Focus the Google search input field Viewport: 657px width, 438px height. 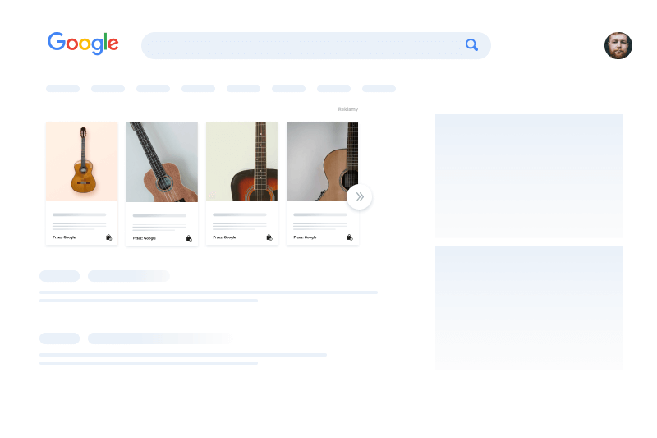(303, 46)
